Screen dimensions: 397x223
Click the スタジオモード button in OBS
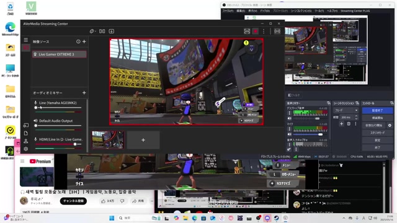point(377,133)
